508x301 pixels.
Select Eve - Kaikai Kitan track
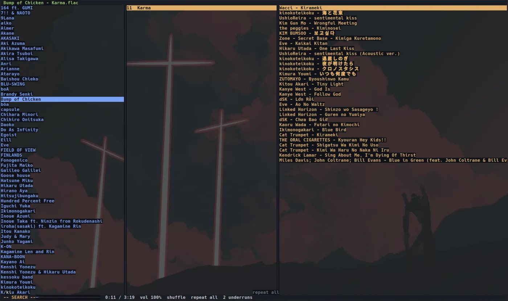(x=303, y=43)
